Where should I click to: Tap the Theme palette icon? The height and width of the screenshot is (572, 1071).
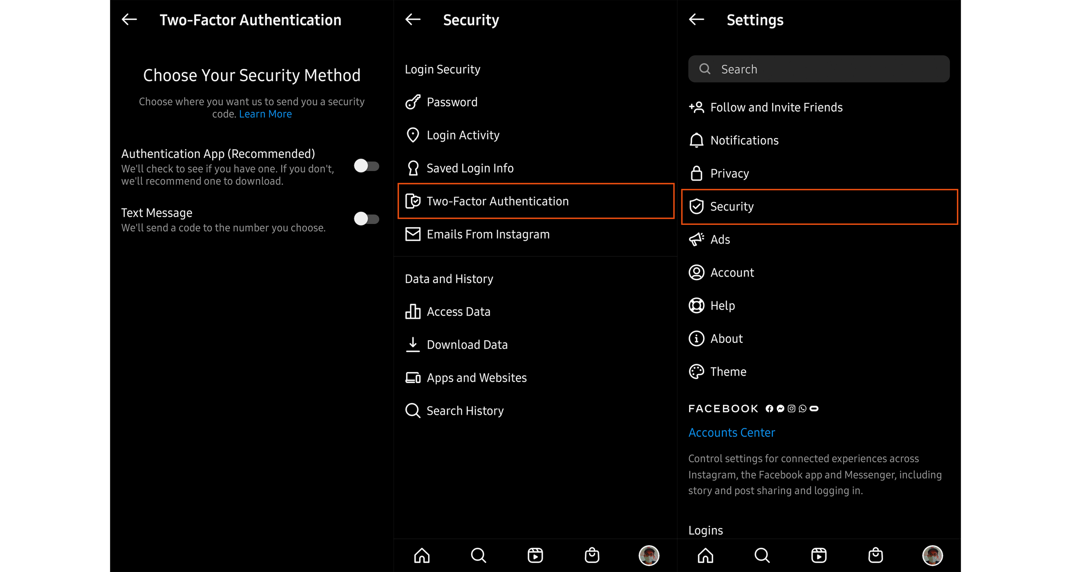tap(696, 371)
